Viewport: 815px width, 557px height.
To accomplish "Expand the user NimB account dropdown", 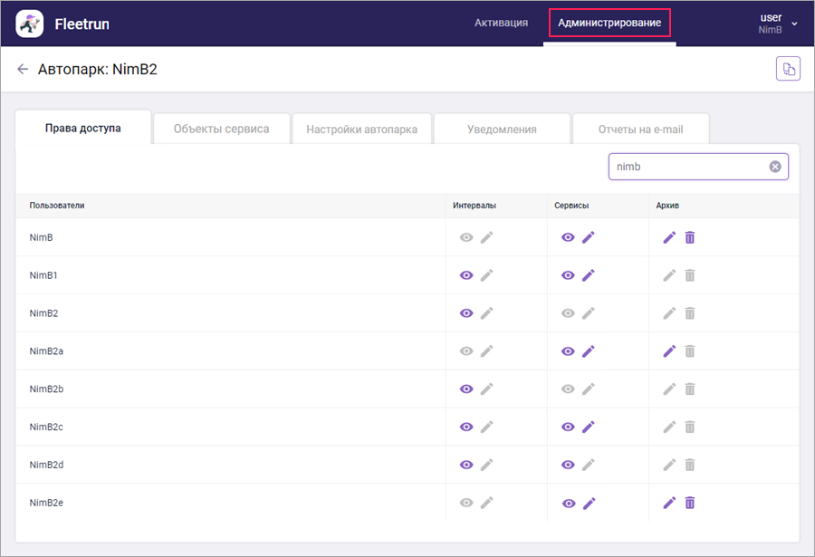I will [x=794, y=24].
